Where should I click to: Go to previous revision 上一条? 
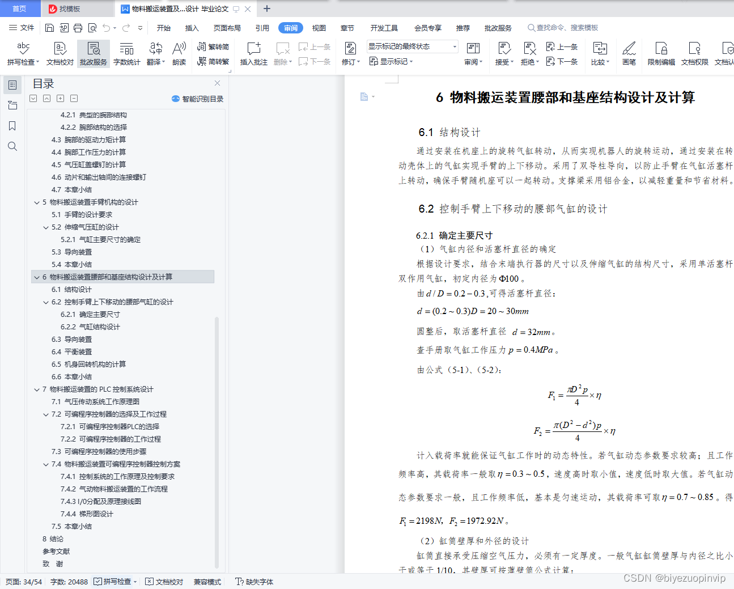562,47
